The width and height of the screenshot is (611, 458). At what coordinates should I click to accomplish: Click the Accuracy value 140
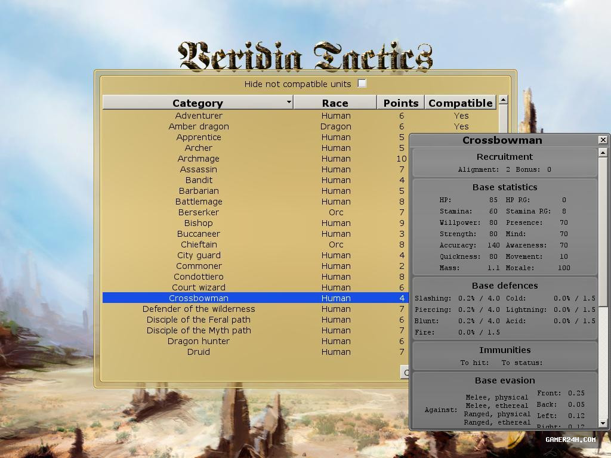(x=493, y=245)
